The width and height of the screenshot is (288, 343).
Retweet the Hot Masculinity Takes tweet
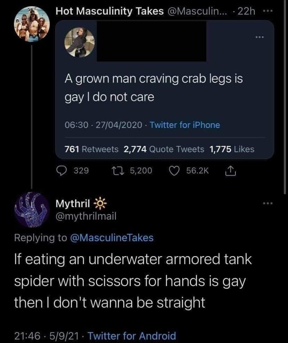pos(118,171)
